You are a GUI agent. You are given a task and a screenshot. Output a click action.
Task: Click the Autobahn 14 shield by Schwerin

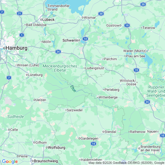tap(85, 39)
